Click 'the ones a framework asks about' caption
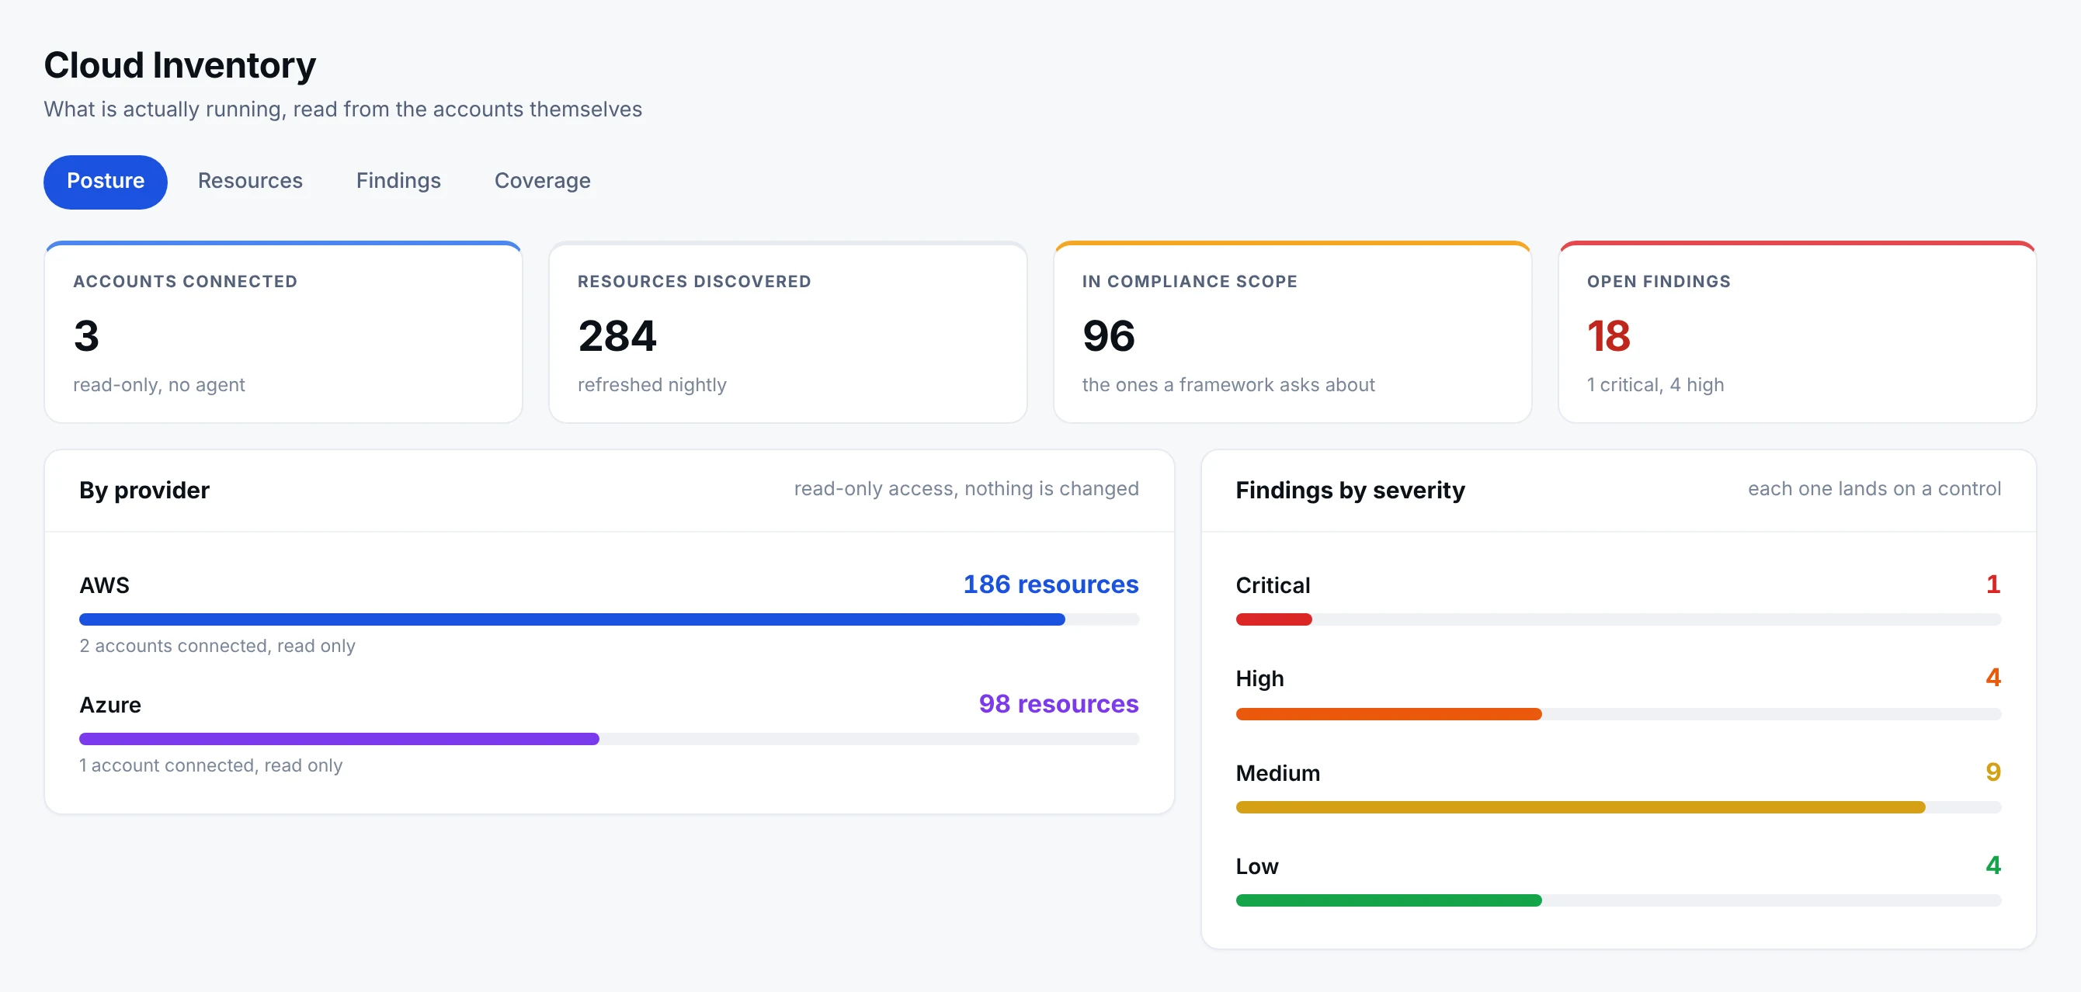 (x=1228, y=384)
